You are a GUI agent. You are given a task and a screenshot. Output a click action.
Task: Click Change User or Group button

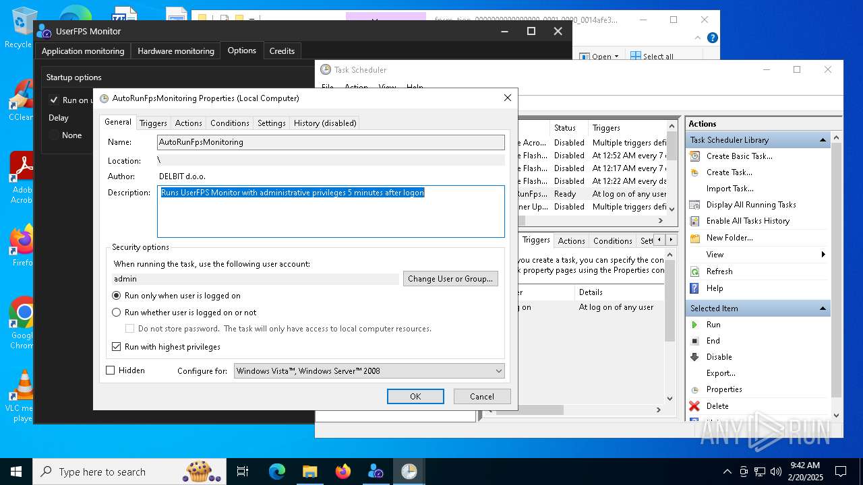tap(450, 278)
